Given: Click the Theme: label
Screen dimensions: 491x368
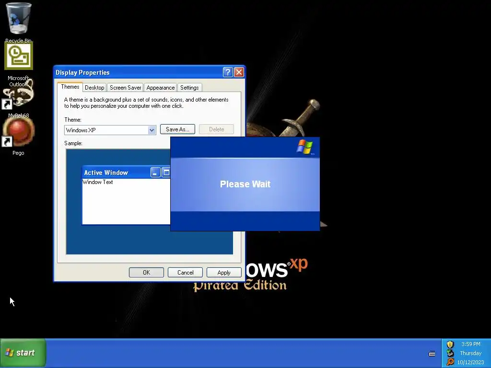Looking at the screenshot, I should pos(73,120).
